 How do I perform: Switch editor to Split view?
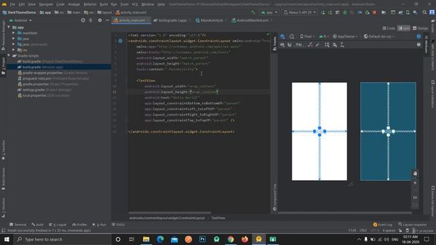404,29
